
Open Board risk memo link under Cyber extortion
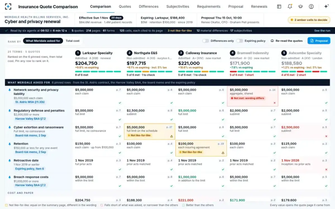[31, 135]
